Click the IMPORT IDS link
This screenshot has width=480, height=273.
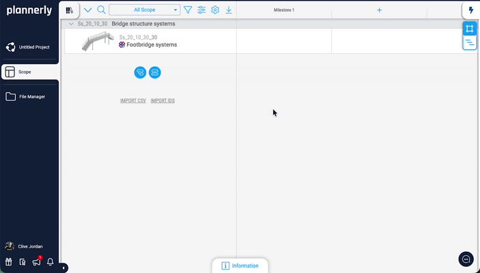coord(163,101)
